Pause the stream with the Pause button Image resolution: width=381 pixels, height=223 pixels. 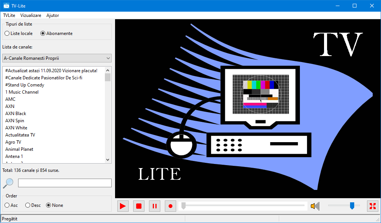tap(155, 206)
